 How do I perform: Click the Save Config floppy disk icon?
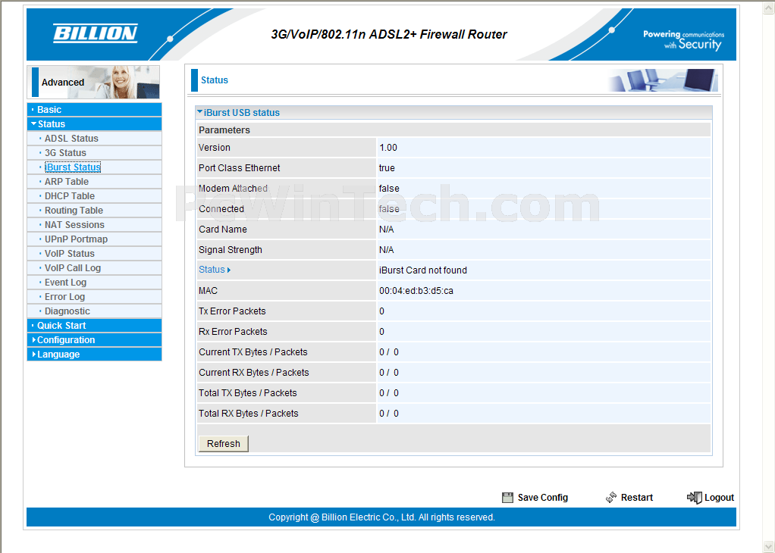tap(507, 498)
